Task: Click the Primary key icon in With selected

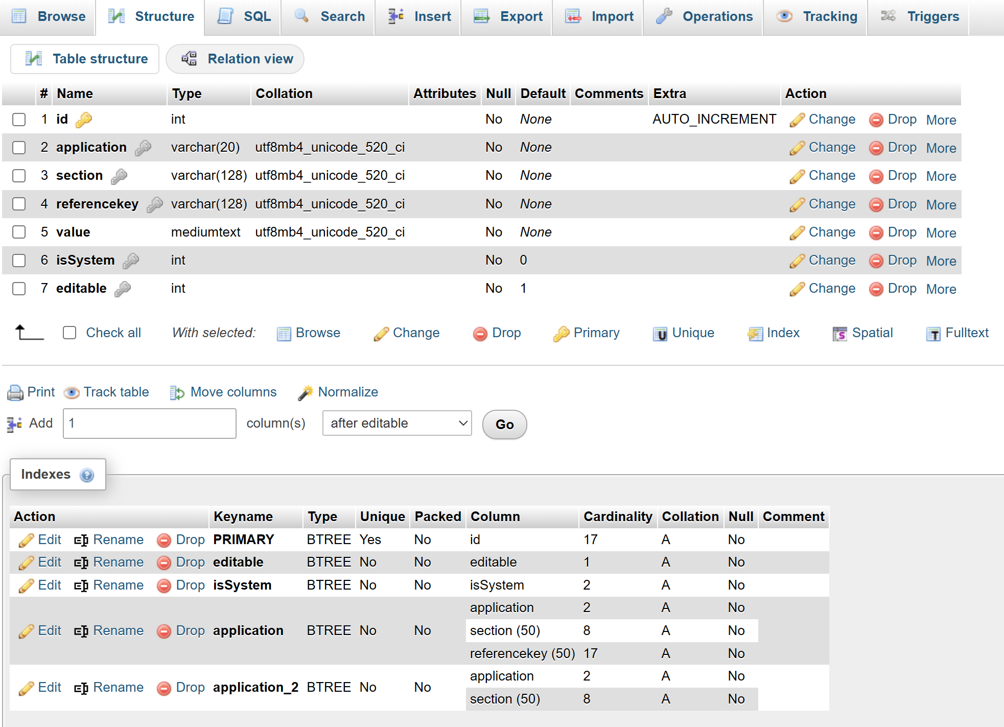Action: tap(561, 334)
